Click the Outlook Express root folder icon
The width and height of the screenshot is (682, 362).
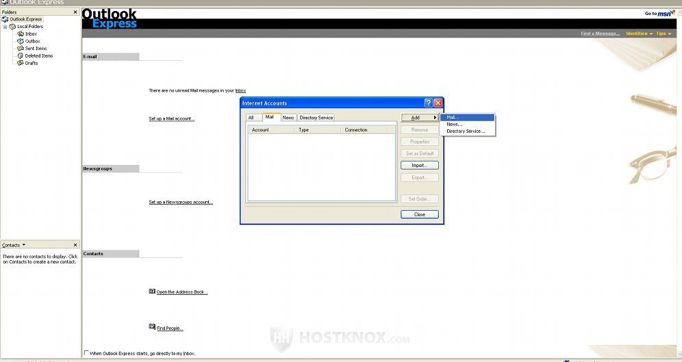(5, 19)
